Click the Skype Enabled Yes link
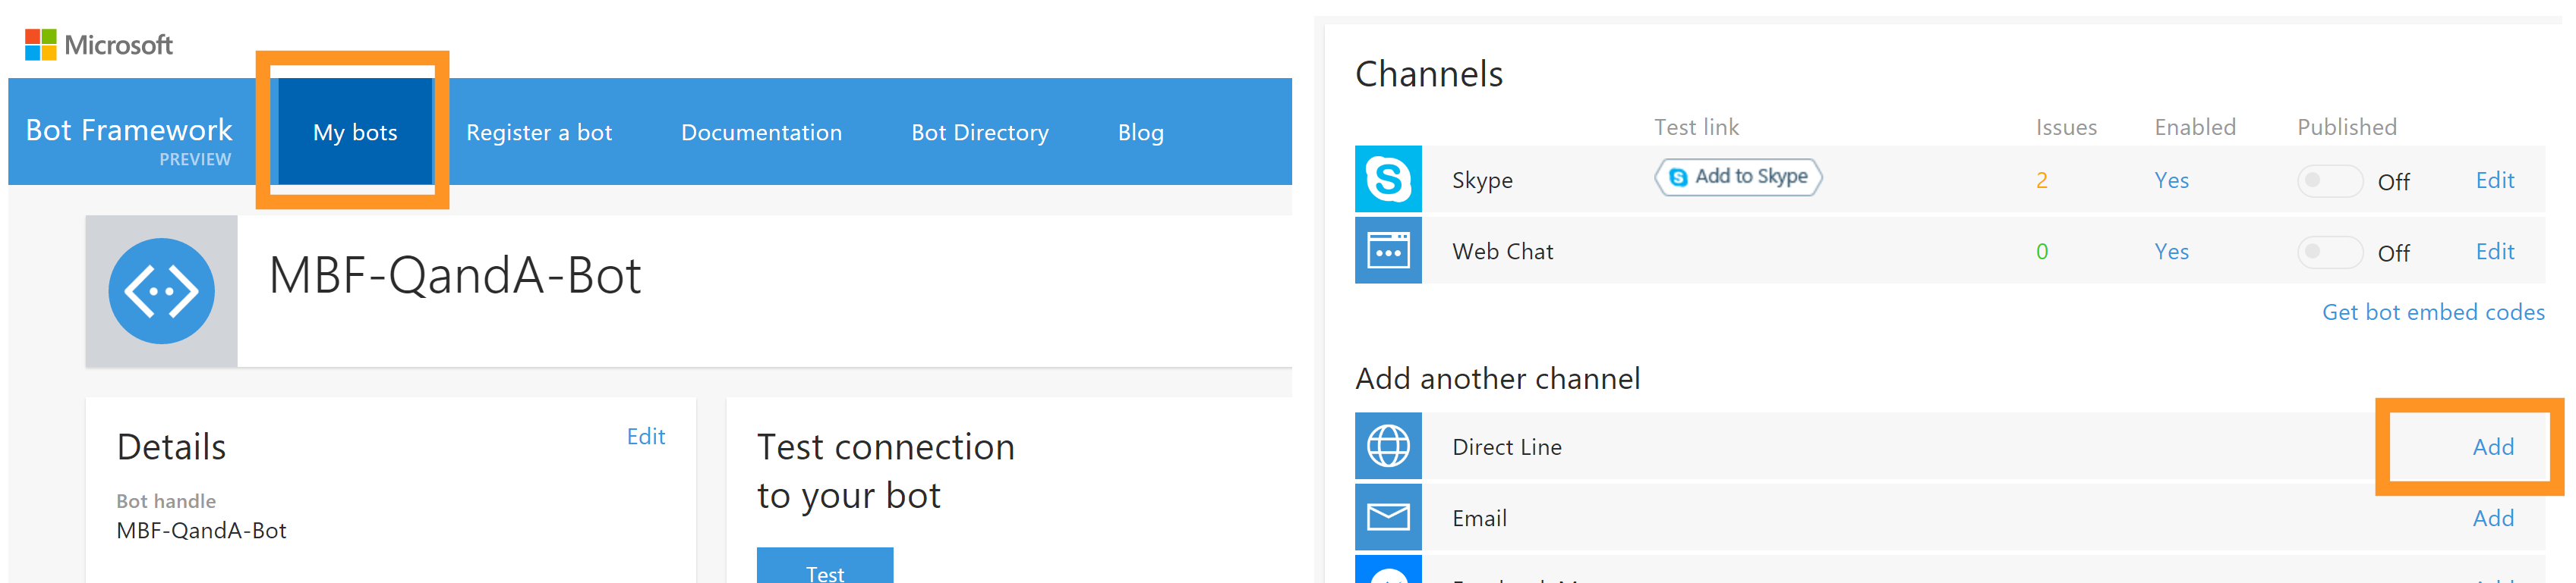 coord(2171,180)
